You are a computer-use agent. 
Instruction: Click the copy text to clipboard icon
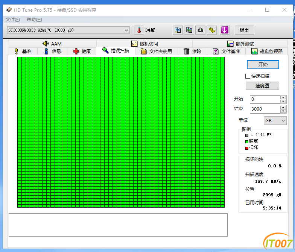(178, 30)
